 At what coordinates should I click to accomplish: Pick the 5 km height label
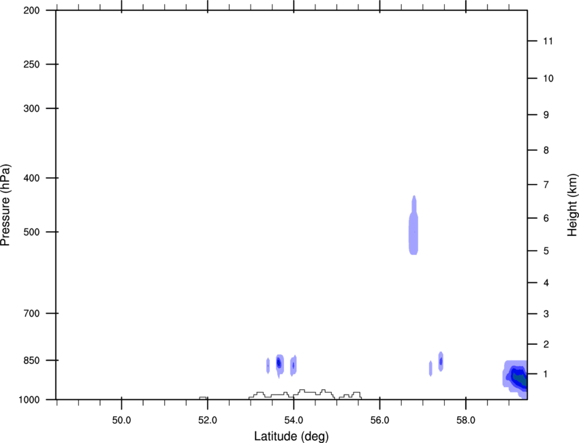(x=546, y=251)
